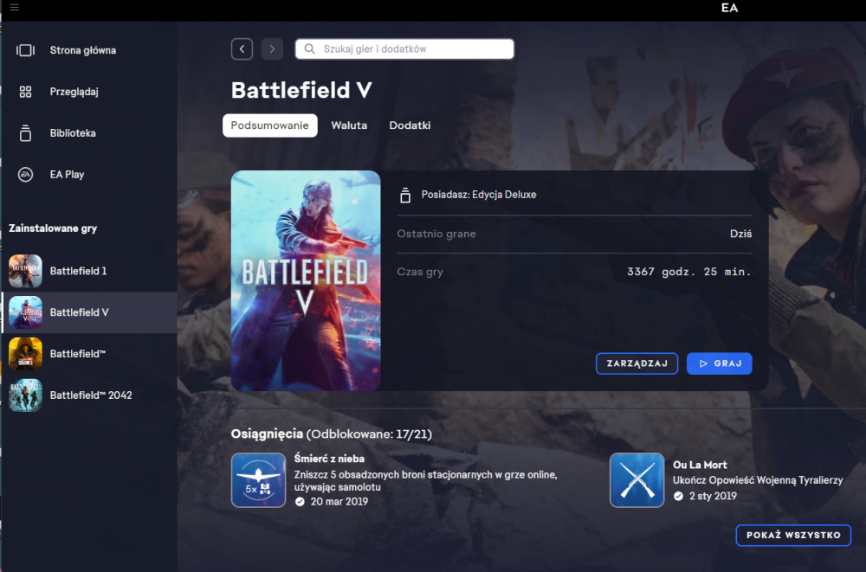Image resolution: width=866 pixels, height=572 pixels.
Task: Select the Podsumowanie tab
Action: (x=270, y=125)
